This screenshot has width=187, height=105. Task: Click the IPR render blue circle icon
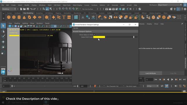[120, 9]
